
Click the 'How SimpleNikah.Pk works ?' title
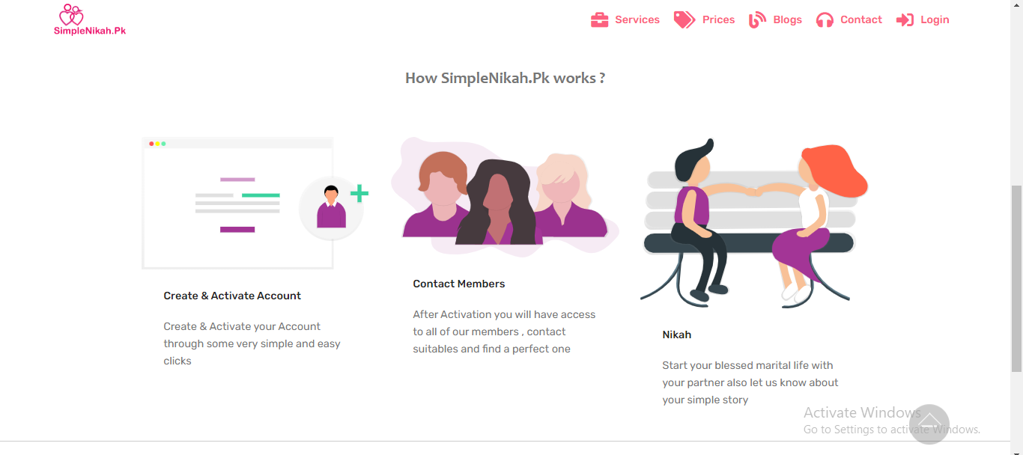pyautogui.click(x=505, y=78)
